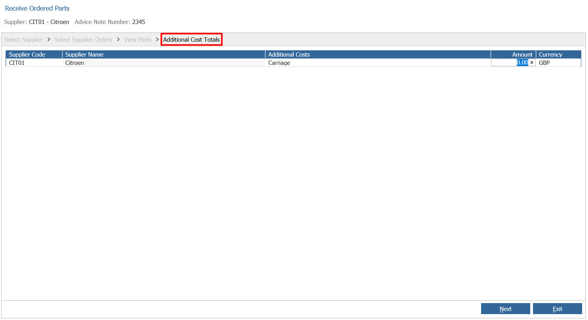588x320 pixels.
Task: Click the GBP currency cell
Action: 559,63
